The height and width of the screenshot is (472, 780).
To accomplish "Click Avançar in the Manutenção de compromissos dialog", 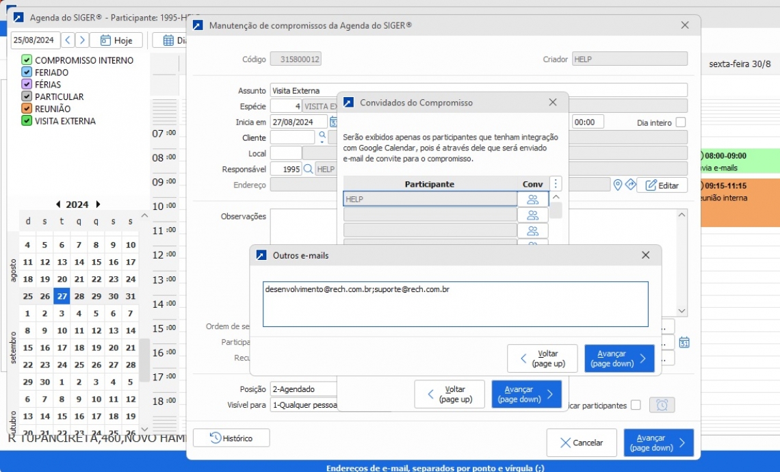I will (659, 443).
